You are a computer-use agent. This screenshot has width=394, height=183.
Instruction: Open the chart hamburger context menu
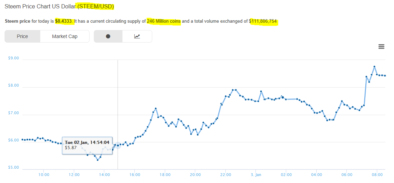[381, 46]
